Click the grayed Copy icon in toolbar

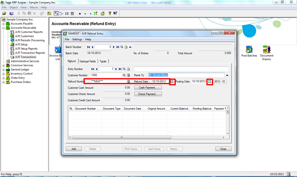point(24,13)
